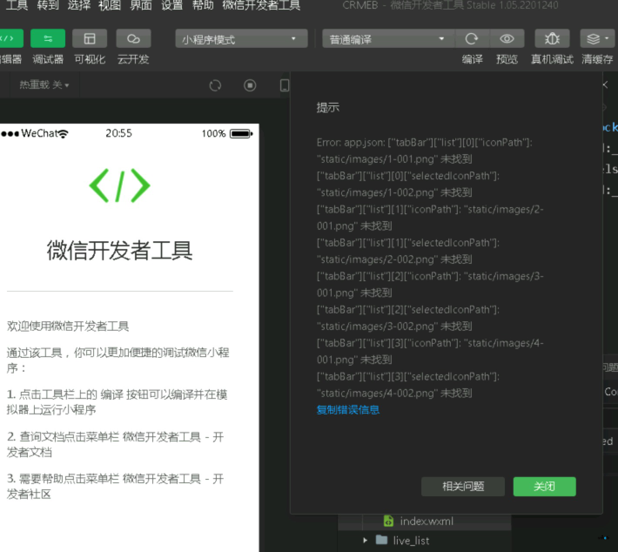Open the 小程序模式 mode dropdown

click(242, 39)
